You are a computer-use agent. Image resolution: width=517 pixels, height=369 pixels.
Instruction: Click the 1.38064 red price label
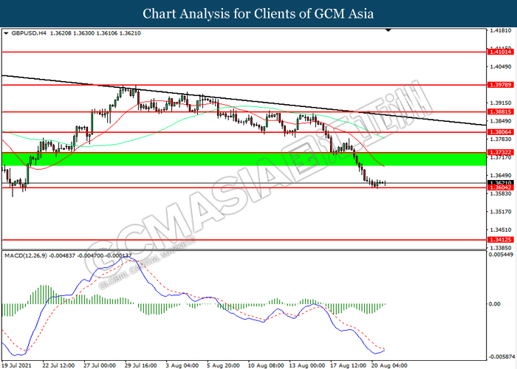(499, 132)
